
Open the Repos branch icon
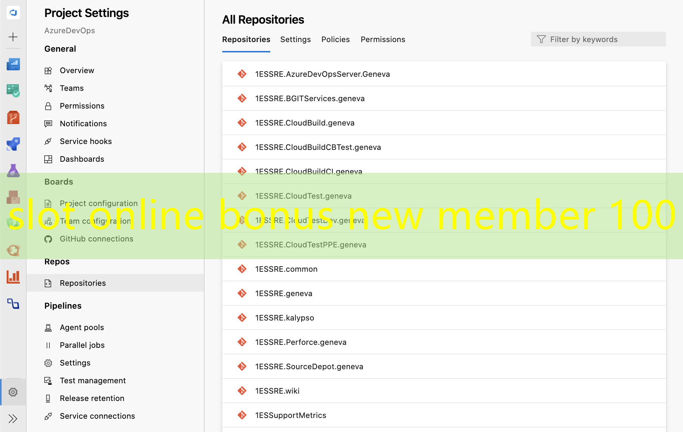[13, 117]
